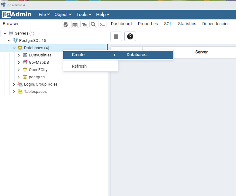This screenshot has width=236, height=196.
Task: Open the Help menu
Action: click(x=103, y=15)
